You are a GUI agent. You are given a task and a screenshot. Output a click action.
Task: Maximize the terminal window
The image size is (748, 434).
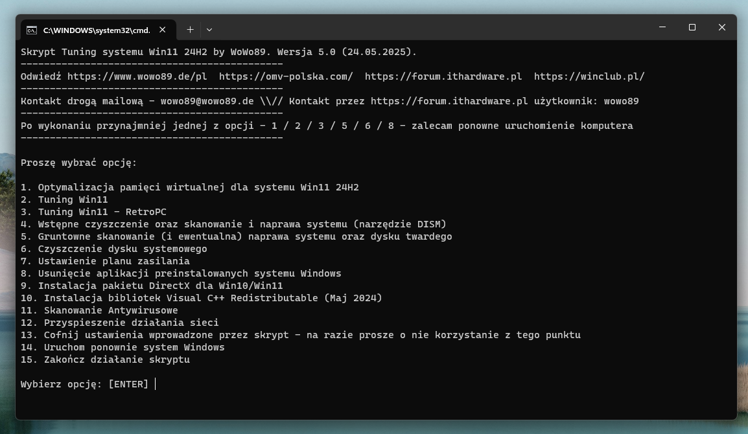[692, 27]
